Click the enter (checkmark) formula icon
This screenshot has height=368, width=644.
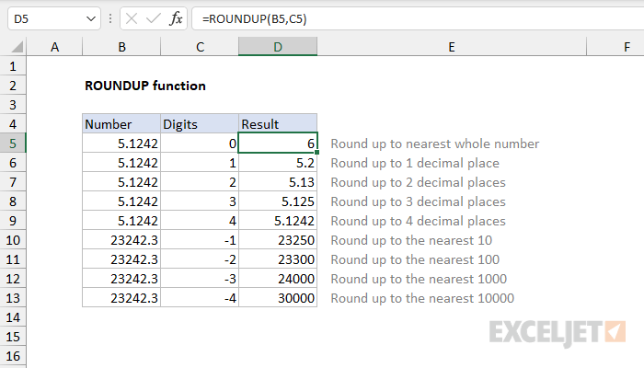click(x=153, y=18)
